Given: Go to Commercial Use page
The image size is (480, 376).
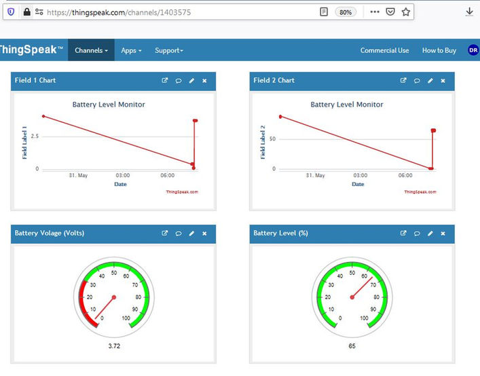Looking at the screenshot, I should (x=384, y=50).
